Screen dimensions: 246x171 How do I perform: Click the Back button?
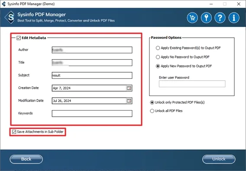[x=26, y=159]
